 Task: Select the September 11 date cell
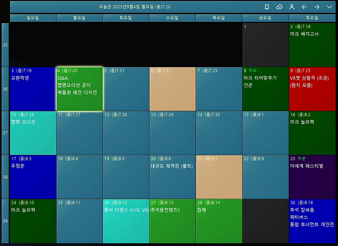[x=79, y=133]
